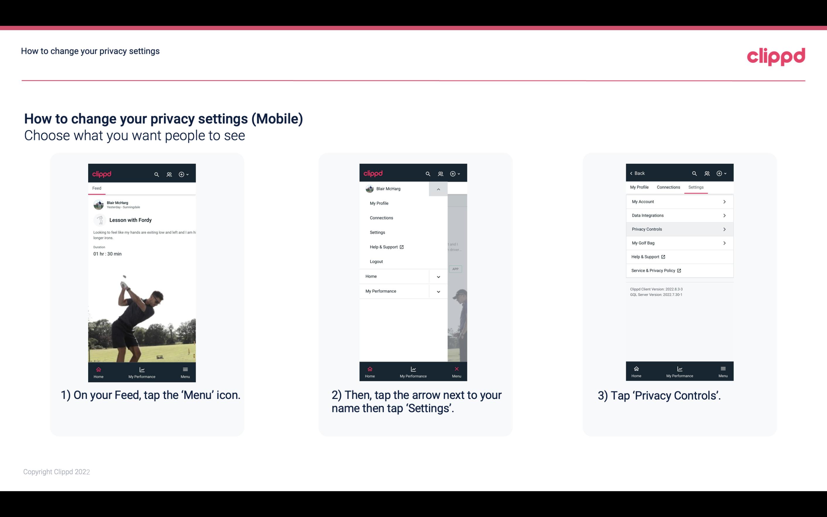Tap the Connections option in settings
This screenshot has height=517, width=827.
(667, 187)
